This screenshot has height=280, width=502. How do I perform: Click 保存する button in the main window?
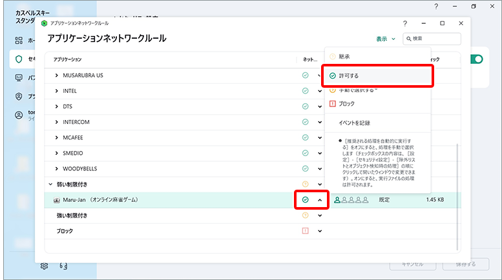[x=466, y=265]
